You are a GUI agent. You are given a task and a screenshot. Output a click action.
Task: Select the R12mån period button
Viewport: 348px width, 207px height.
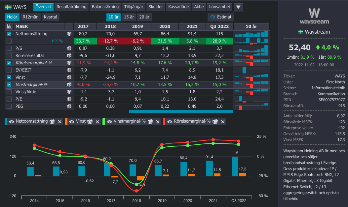pos(30,17)
